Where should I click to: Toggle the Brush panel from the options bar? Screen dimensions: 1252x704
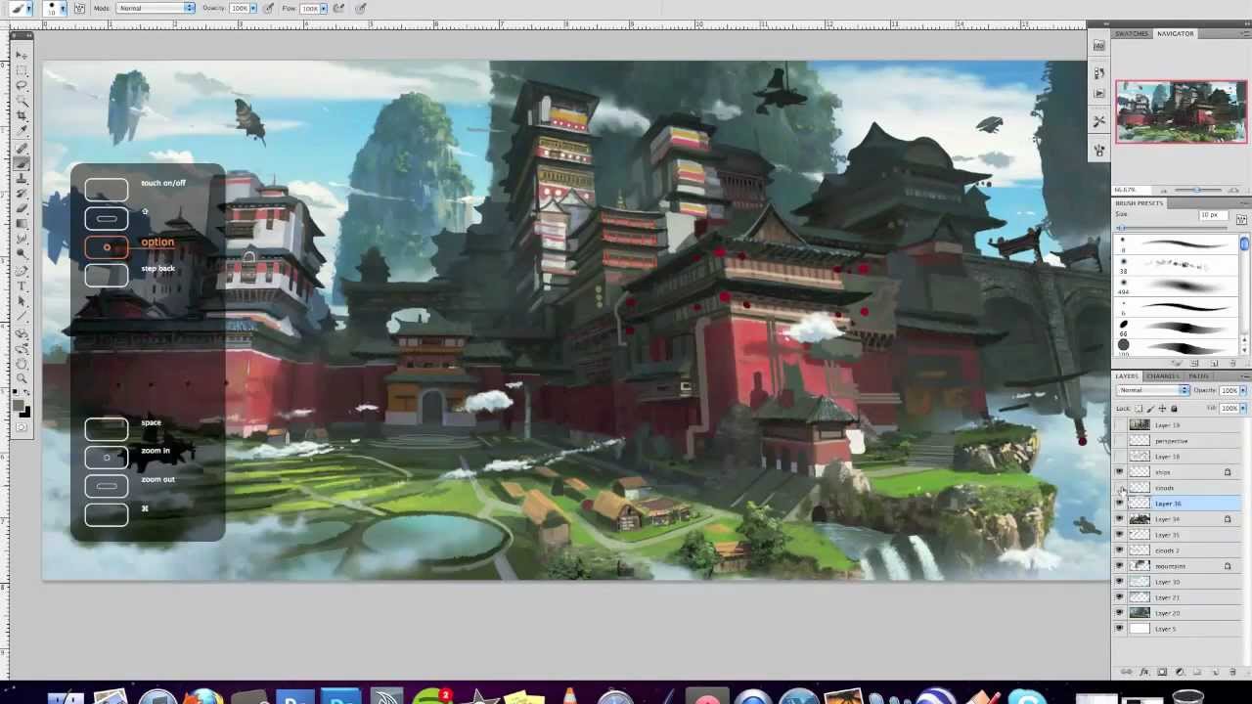pos(79,8)
